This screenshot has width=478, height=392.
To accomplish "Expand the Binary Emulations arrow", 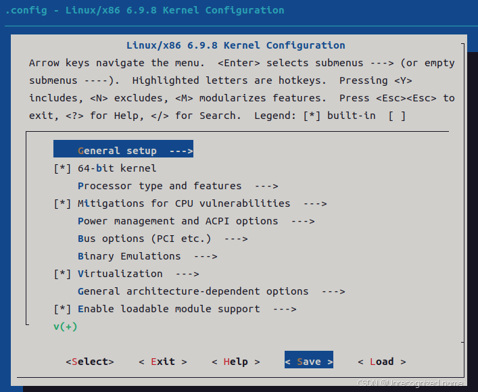I will tap(206, 256).
